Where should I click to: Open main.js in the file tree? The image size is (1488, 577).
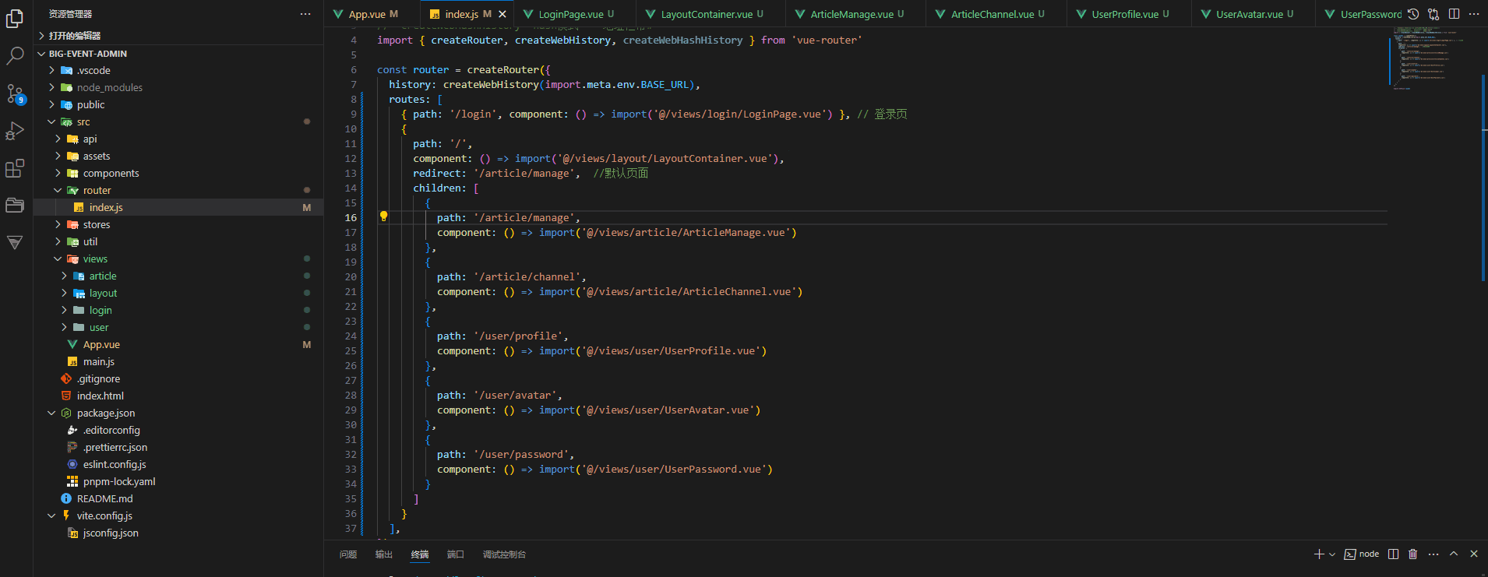[x=178, y=361]
